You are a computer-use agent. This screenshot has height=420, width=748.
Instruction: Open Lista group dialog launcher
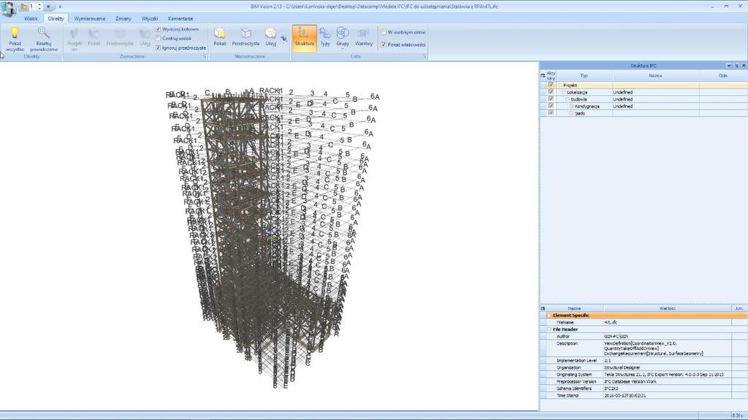[424, 56]
